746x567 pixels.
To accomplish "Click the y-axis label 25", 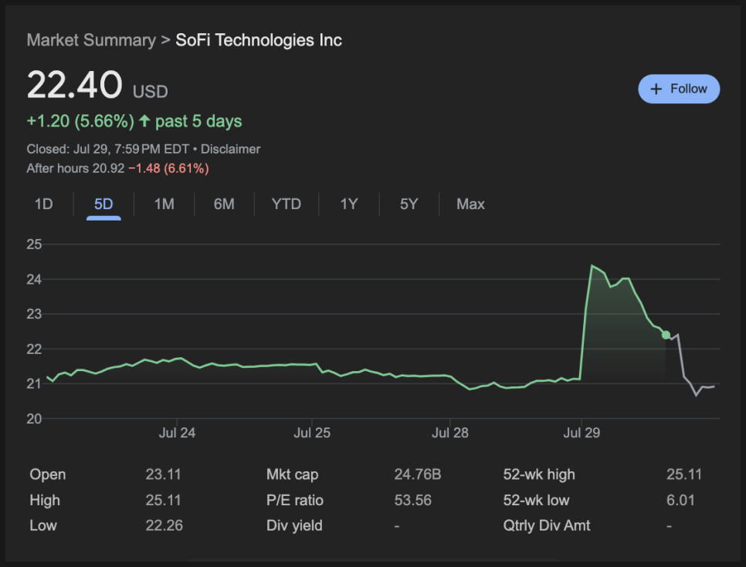I will (x=34, y=245).
